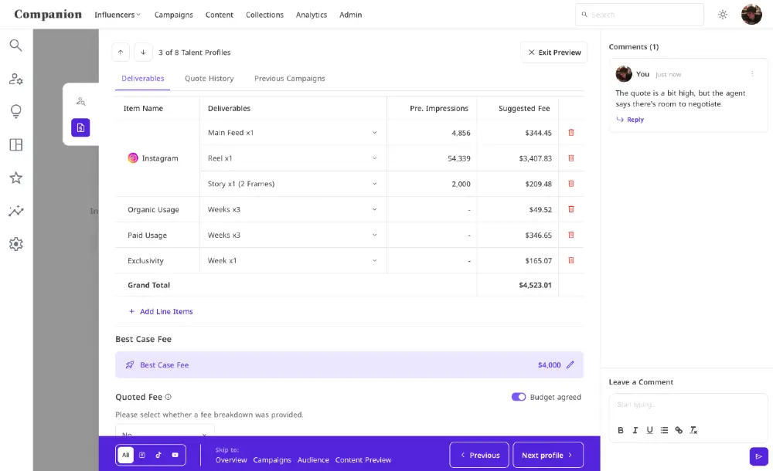Image resolution: width=773 pixels, height=471 pixels.
Task: Open the comment options three-dot menu
Action: pos(752,74)
